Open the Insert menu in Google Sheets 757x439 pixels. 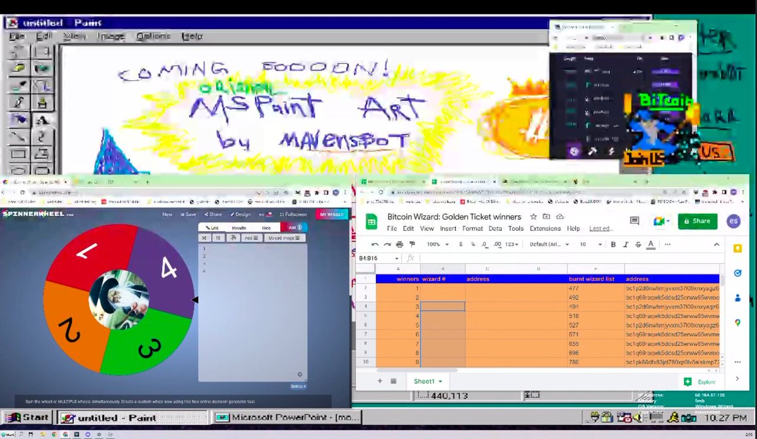(x=449, y=228)
